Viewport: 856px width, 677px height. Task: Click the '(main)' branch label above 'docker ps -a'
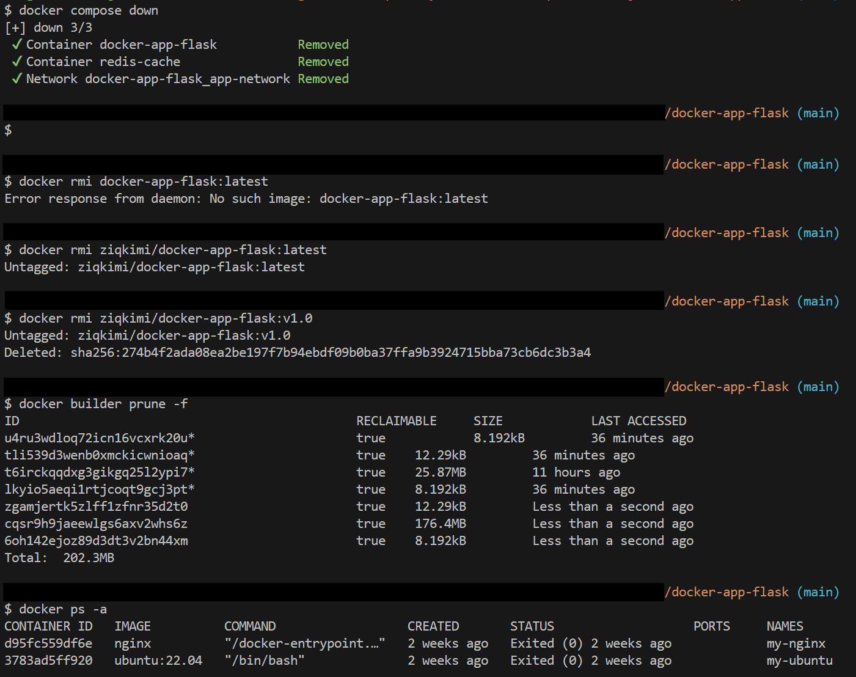click(x=818, y=592)
